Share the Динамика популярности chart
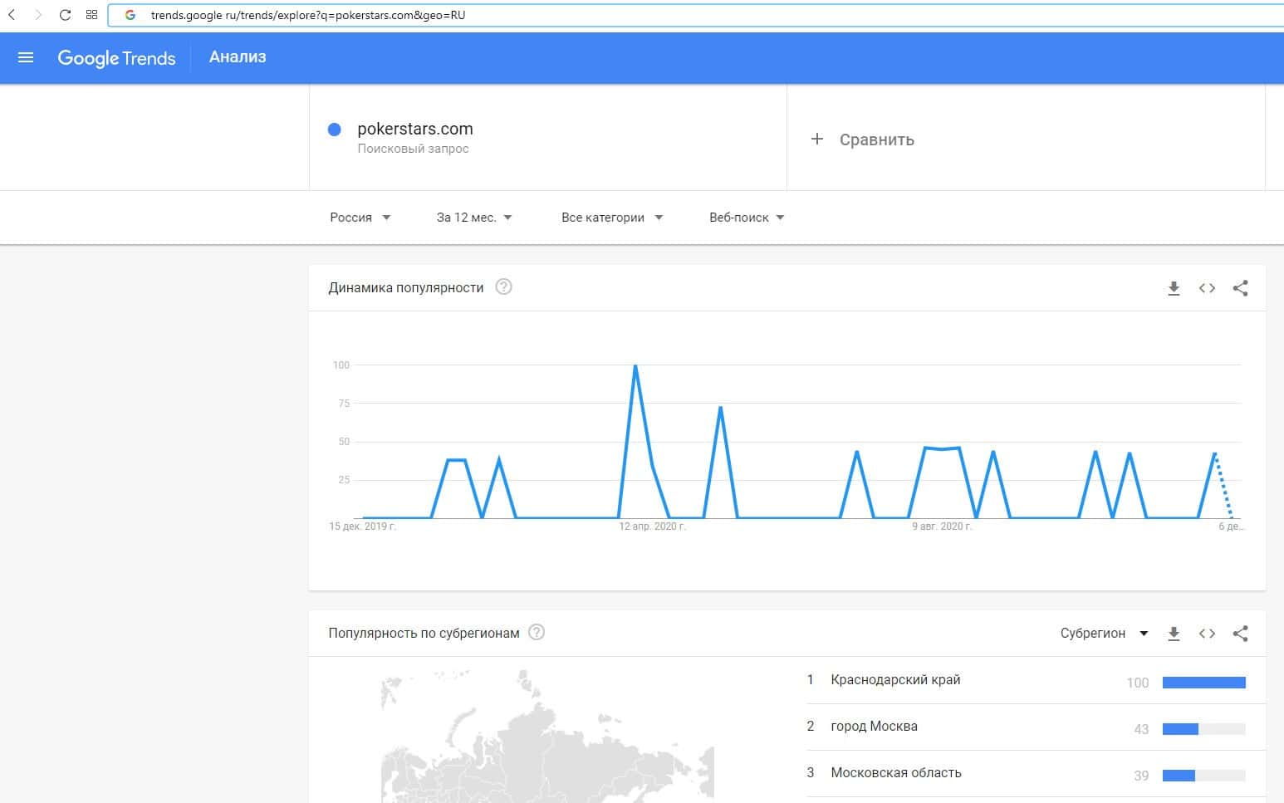1284x803 pixels. click(x=1240, y=288)
